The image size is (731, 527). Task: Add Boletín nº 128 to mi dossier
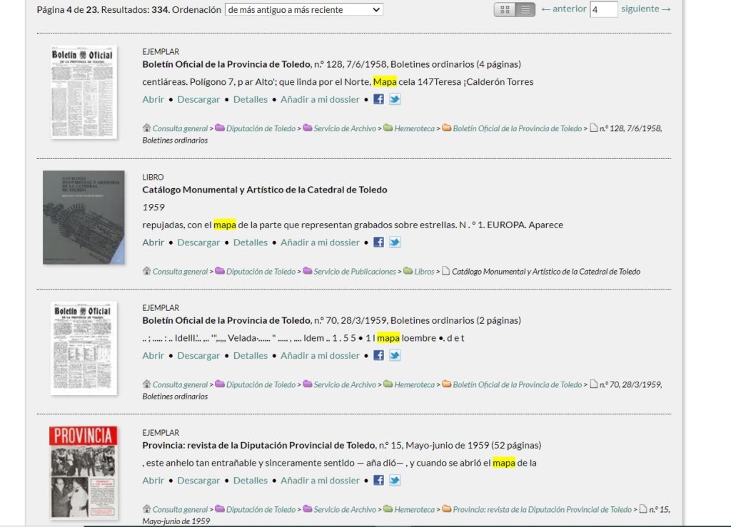[320, 99]
